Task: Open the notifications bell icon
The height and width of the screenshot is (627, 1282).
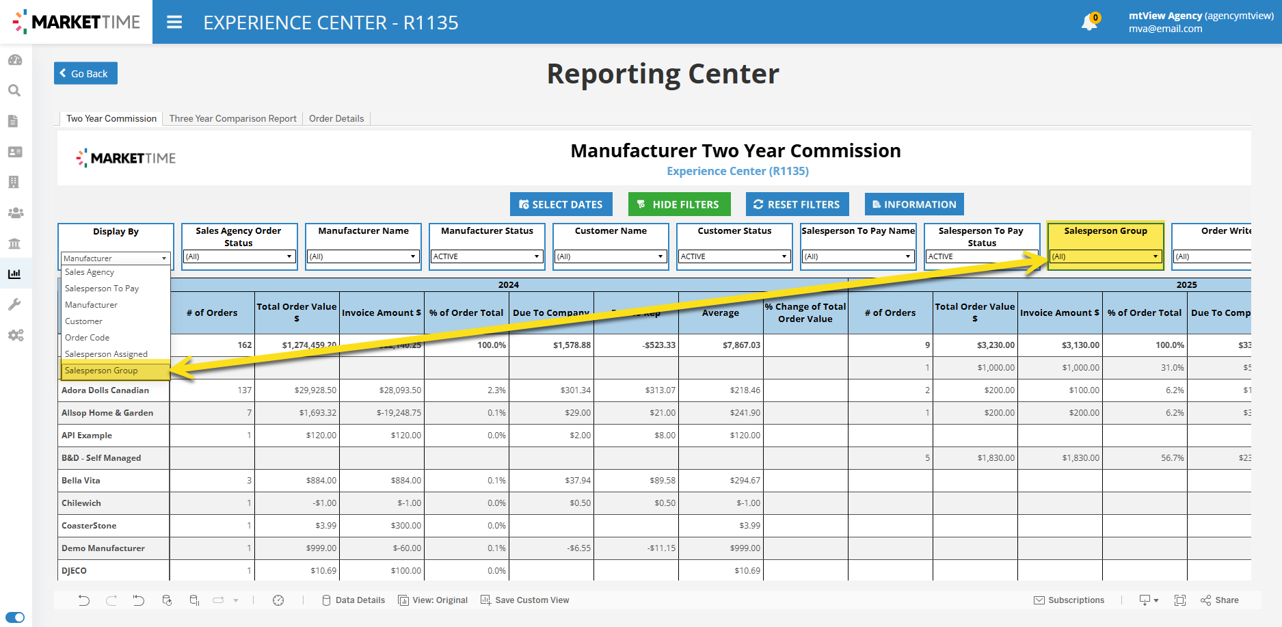Action: (1089, 23)
